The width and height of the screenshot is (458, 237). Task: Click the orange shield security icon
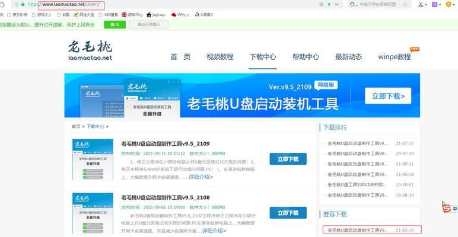coord(449,4)
